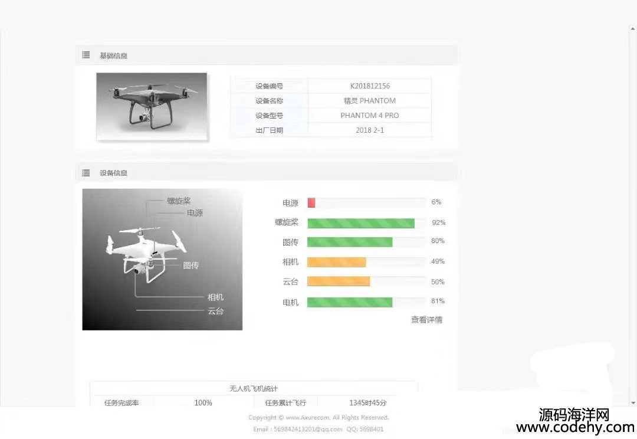Click the 云台 label beside the 50% bar
The image size is (637, 439).
pos(290,281)
